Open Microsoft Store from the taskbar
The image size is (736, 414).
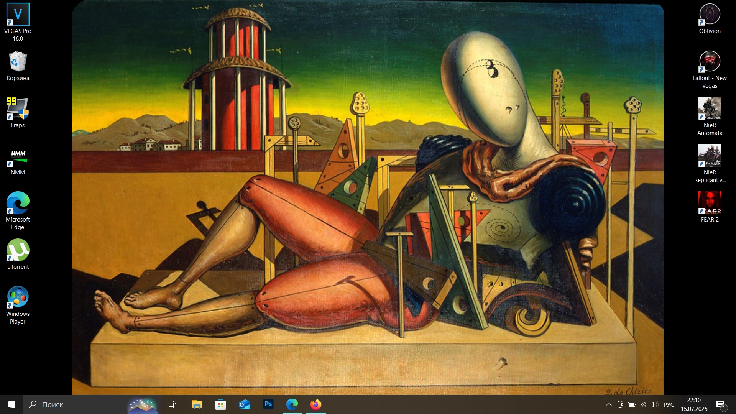(x=220, y=404)
